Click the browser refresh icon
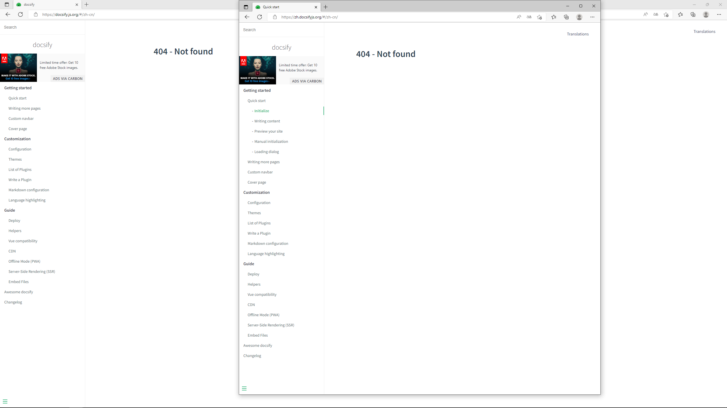727x408 pixels. pos(259,17)
